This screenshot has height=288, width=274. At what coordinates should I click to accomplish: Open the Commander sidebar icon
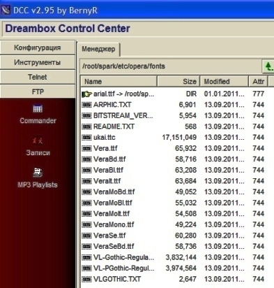[38, 109]
